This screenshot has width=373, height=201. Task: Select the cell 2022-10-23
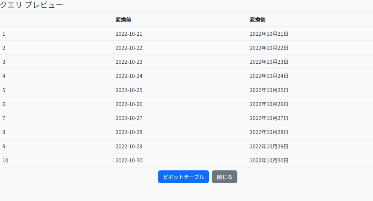(x=129, y=62)
